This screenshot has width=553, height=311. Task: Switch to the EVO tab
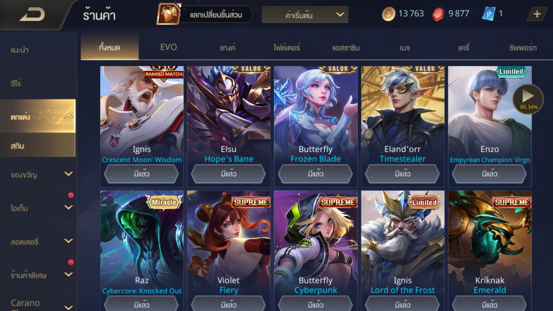click(169, 47)
